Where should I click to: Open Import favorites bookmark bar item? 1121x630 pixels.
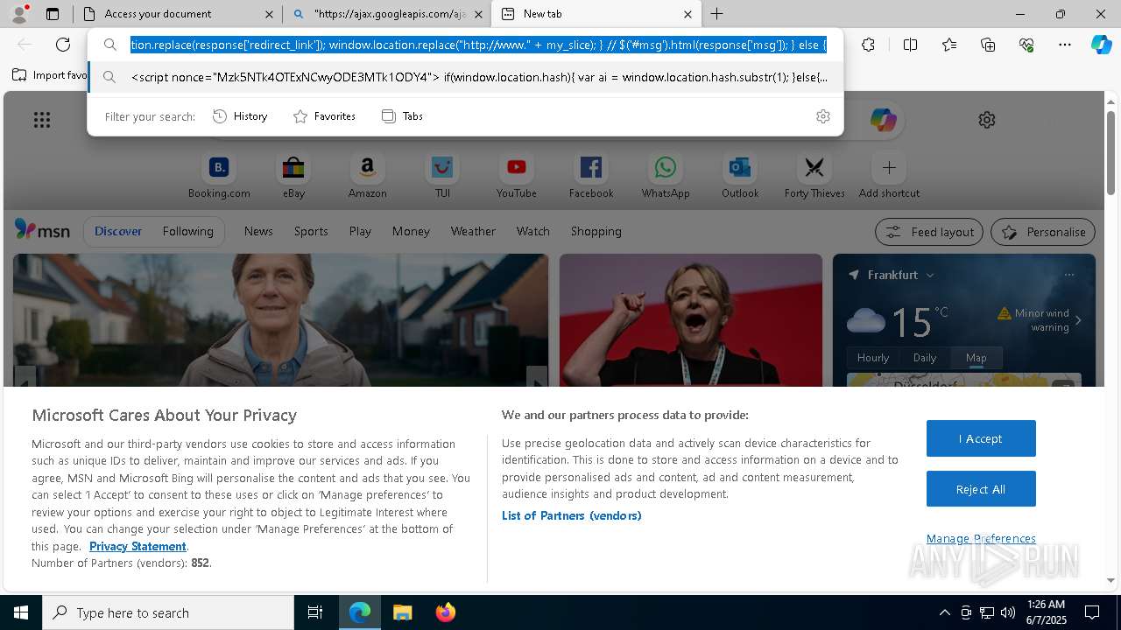pyautogui.click(x=50, y=75)
